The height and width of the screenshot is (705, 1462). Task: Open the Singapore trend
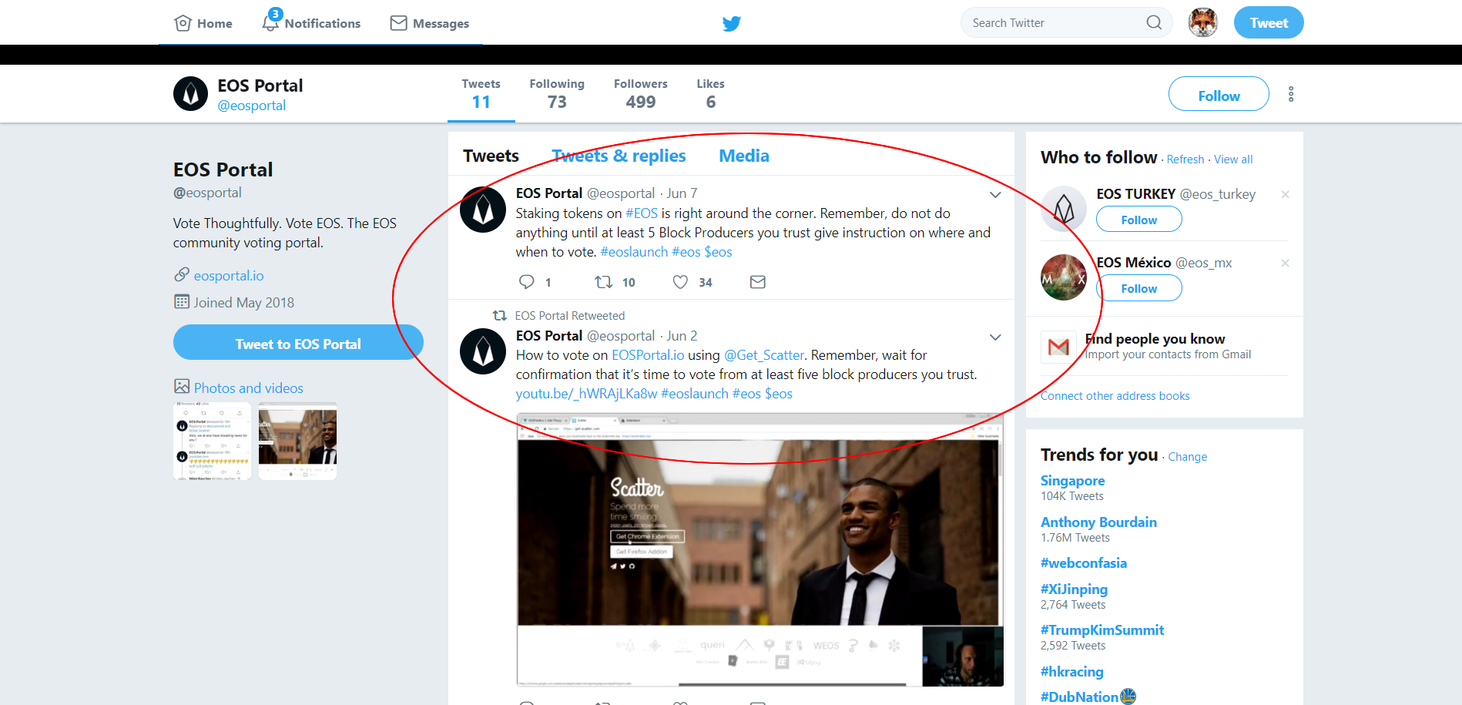(x=1072, y=481)
